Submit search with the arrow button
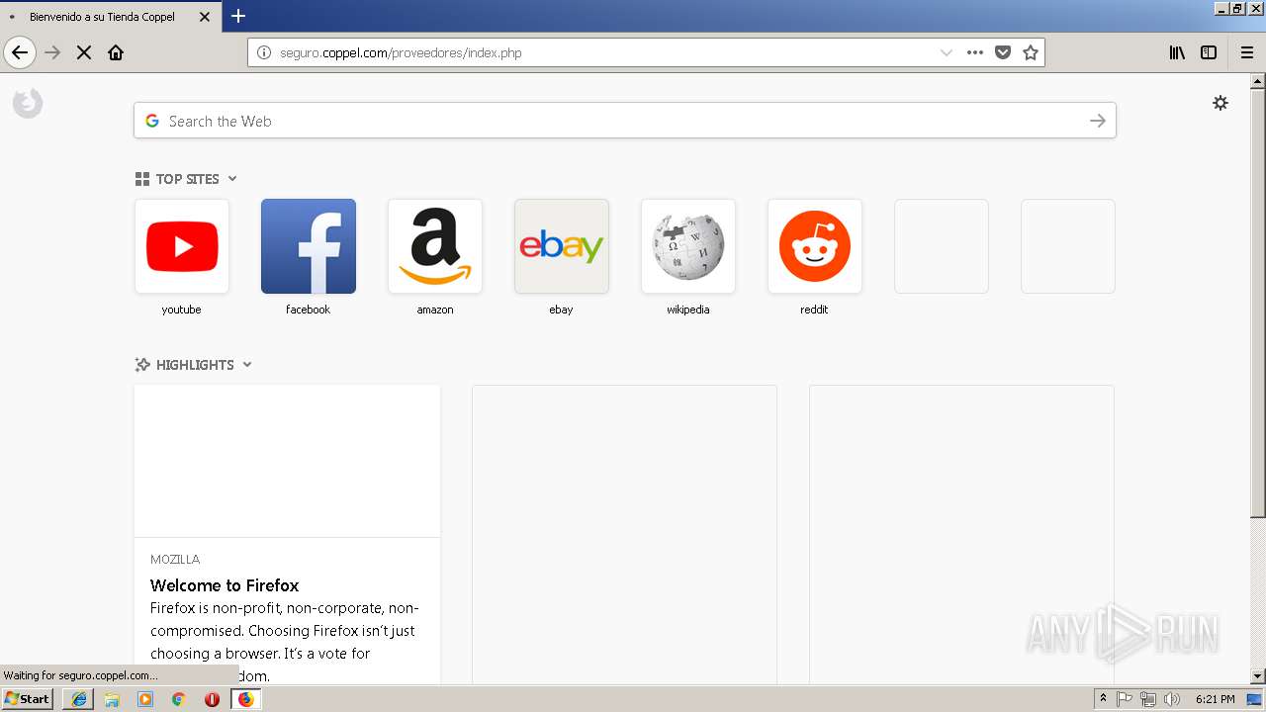Image resolution: width=1266 pixels, height=712 pixels. 1098,121
